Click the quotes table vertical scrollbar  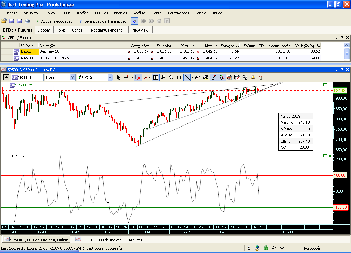click(x=347, y=52)
